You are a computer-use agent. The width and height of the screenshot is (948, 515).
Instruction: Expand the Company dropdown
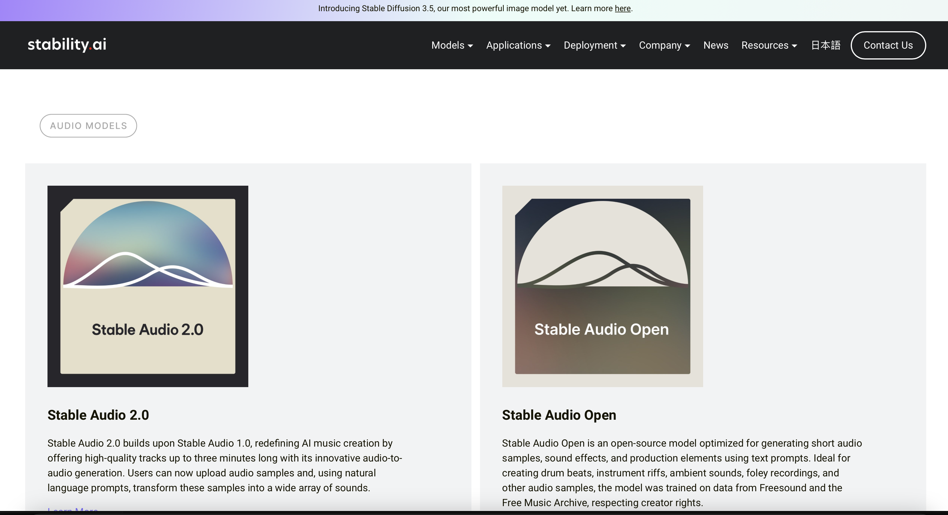pyautogui.click(x=664, y=45)
